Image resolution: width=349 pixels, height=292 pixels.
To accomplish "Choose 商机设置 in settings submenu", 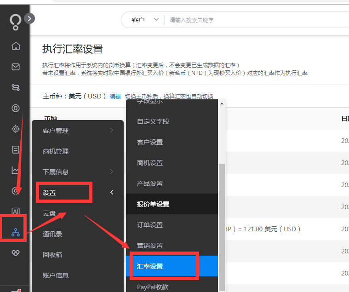I will [172, 163].
